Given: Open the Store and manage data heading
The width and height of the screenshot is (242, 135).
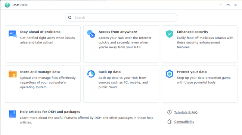Looking at the screenshot, I should pos(40,72).
